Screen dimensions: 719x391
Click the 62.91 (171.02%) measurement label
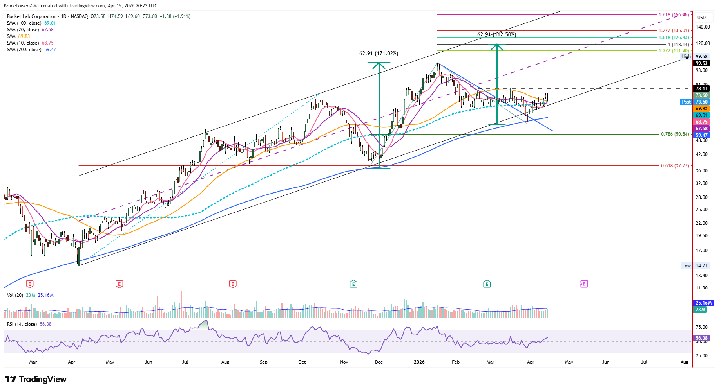(379, 54)
